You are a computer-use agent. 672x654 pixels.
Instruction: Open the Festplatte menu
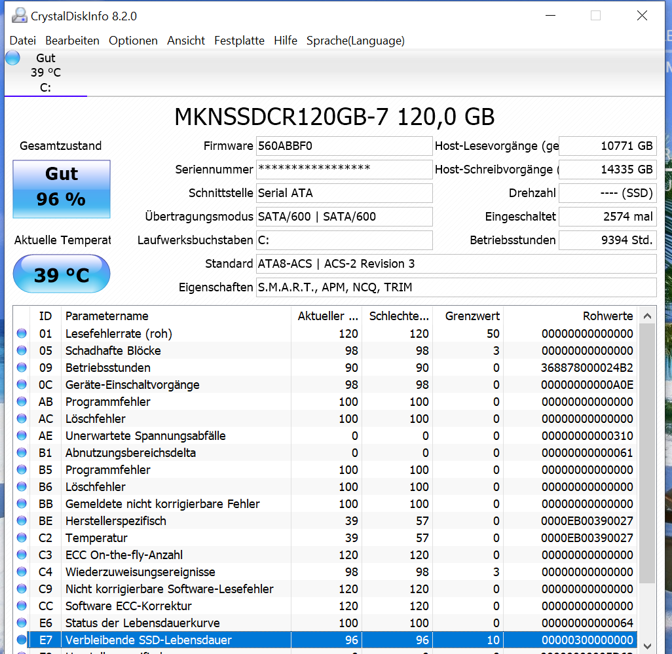click(x=239, y=41)
